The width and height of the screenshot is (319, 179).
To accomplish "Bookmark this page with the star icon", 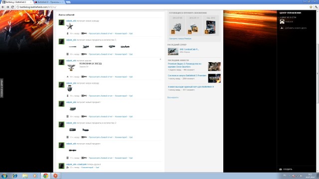I will 311,7.
